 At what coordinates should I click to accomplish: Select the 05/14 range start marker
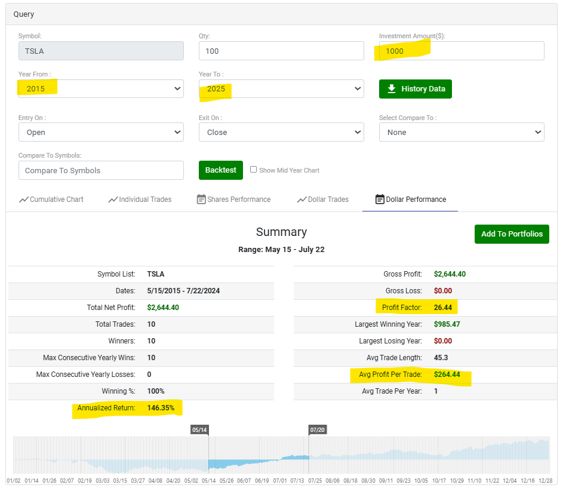click(199, 429)
